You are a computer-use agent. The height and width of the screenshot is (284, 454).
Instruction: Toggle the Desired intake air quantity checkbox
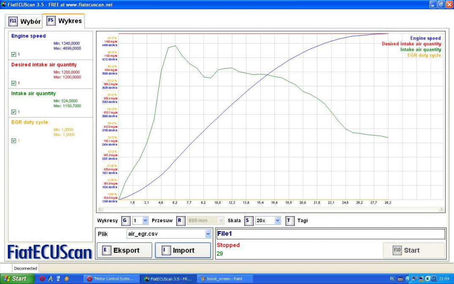click(14, 83)
